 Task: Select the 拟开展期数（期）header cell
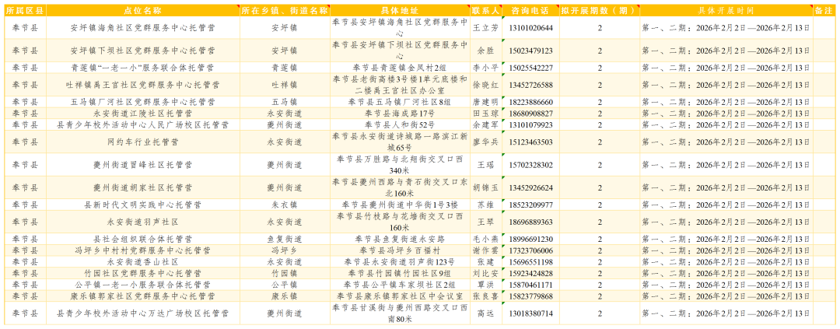(x=599, y=11)
